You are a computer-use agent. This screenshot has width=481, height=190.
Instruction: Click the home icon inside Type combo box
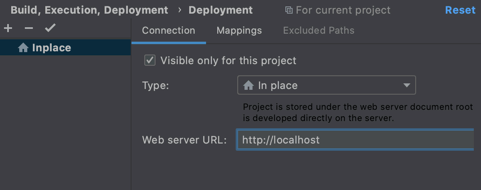point(249,85)
